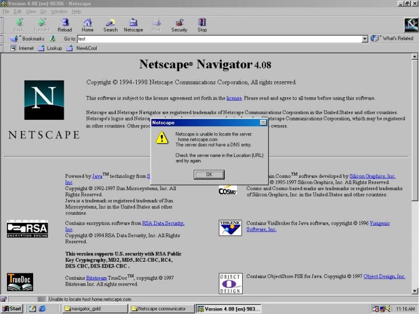Open the File menu
The image size is (419, 314).
(x=6, y=12)
